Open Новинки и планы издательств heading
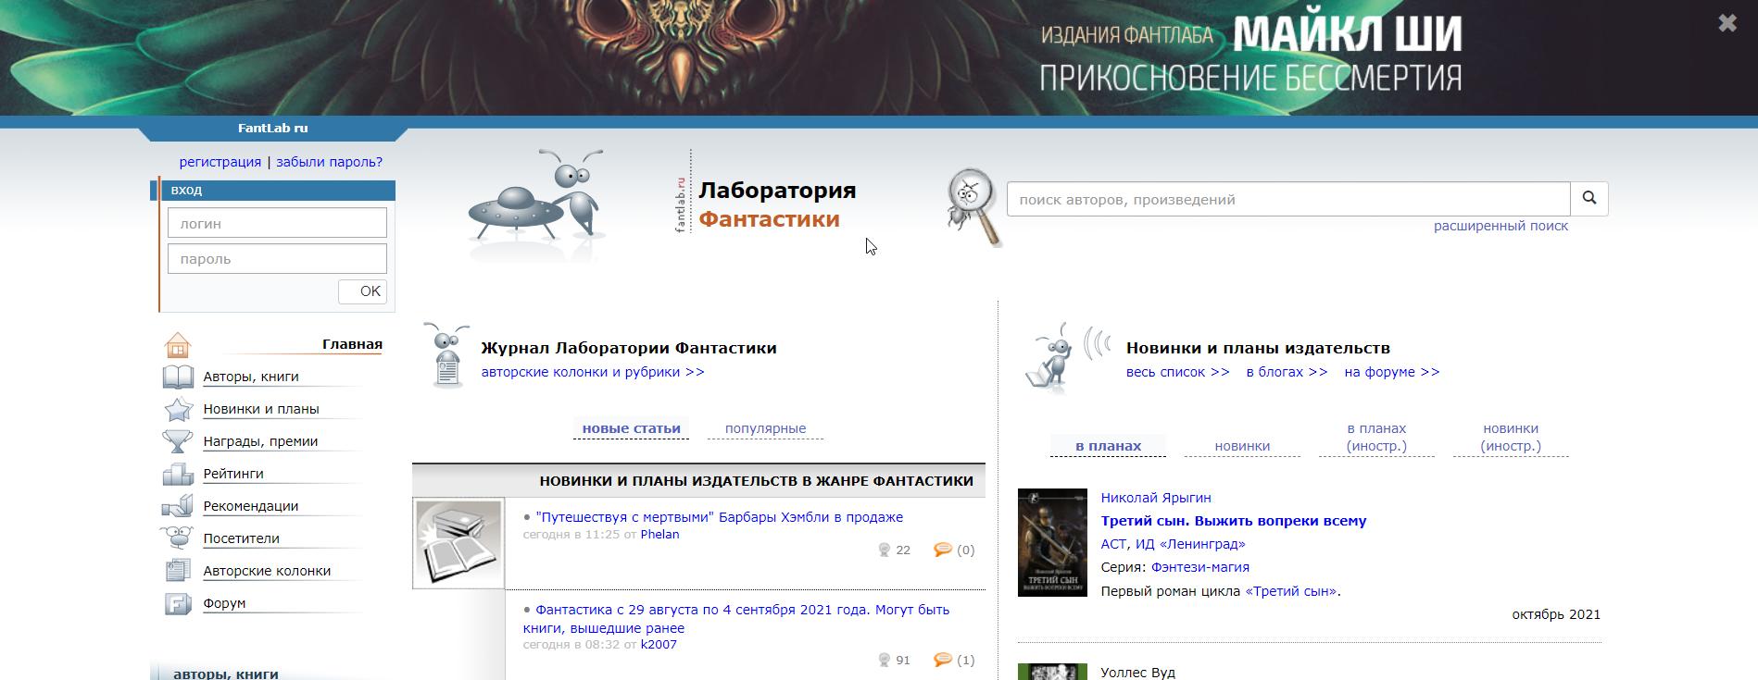The height and width of the screenshot is (680, 1758). click(x=1258, y=348)
